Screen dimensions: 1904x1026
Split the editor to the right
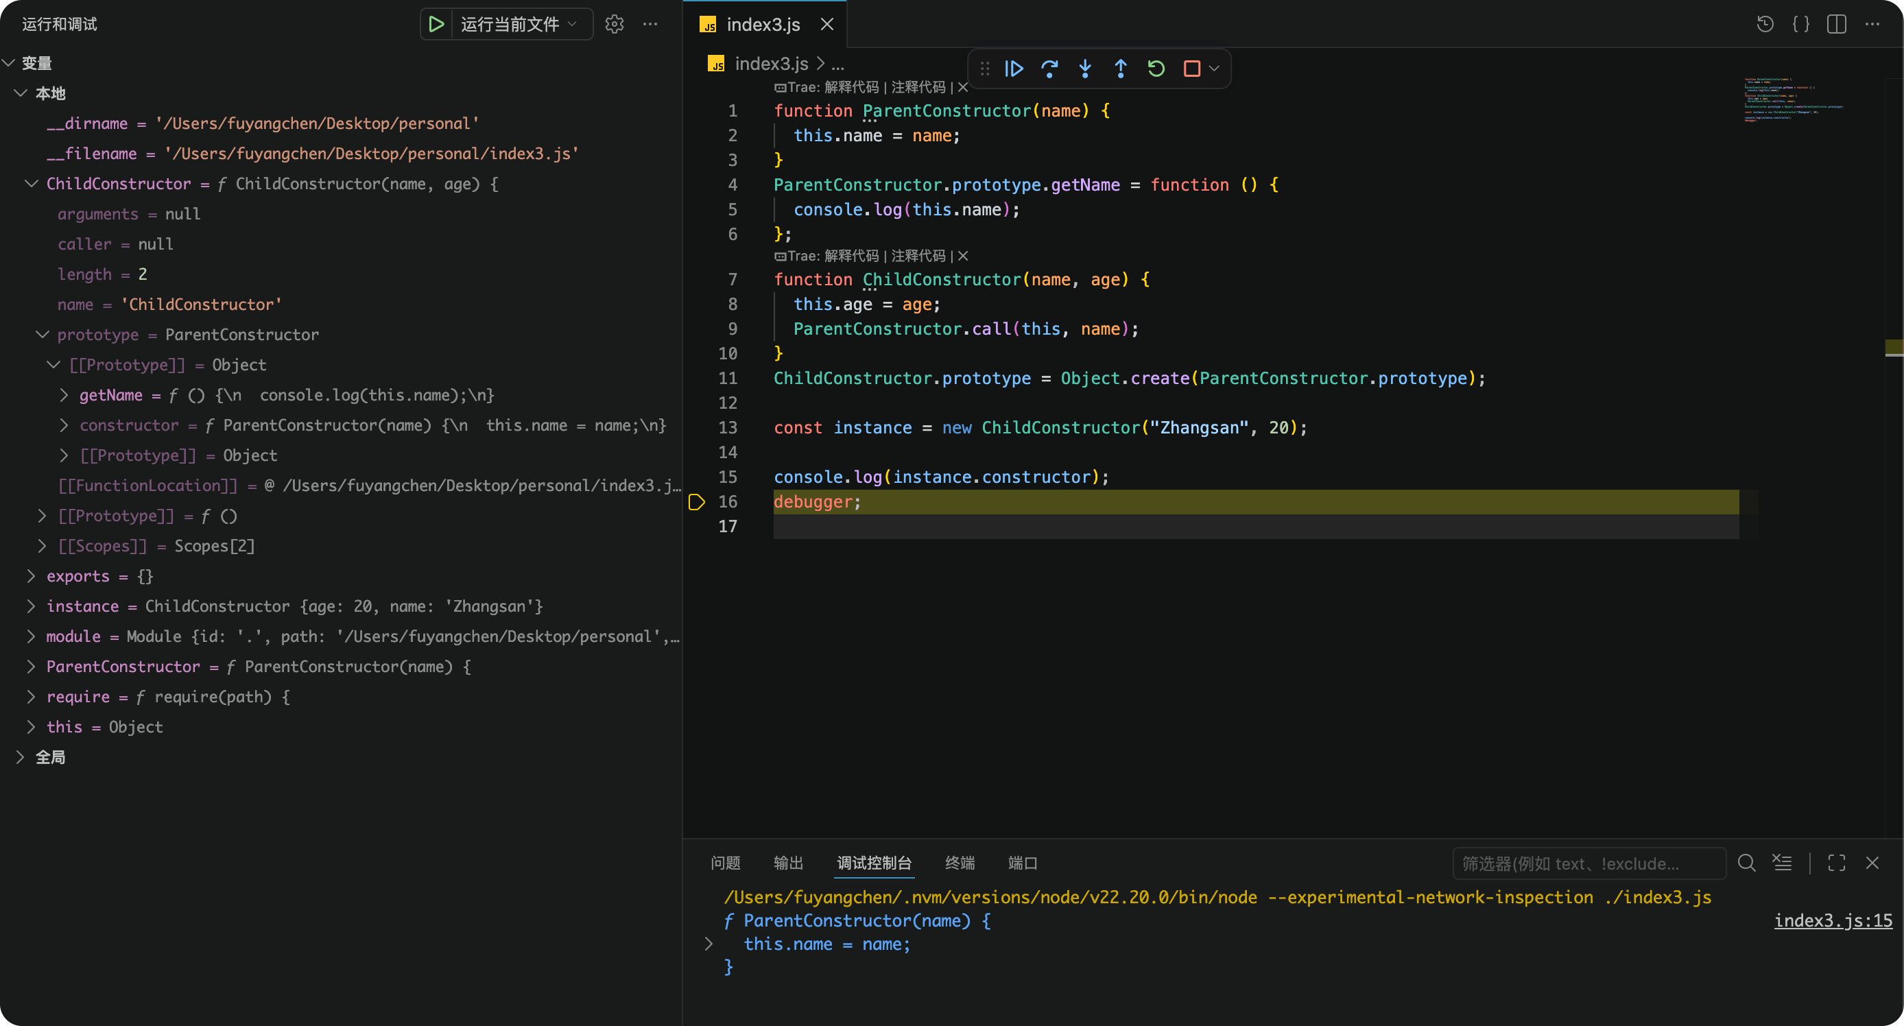pyautogui.click(x=1837, y=25)
